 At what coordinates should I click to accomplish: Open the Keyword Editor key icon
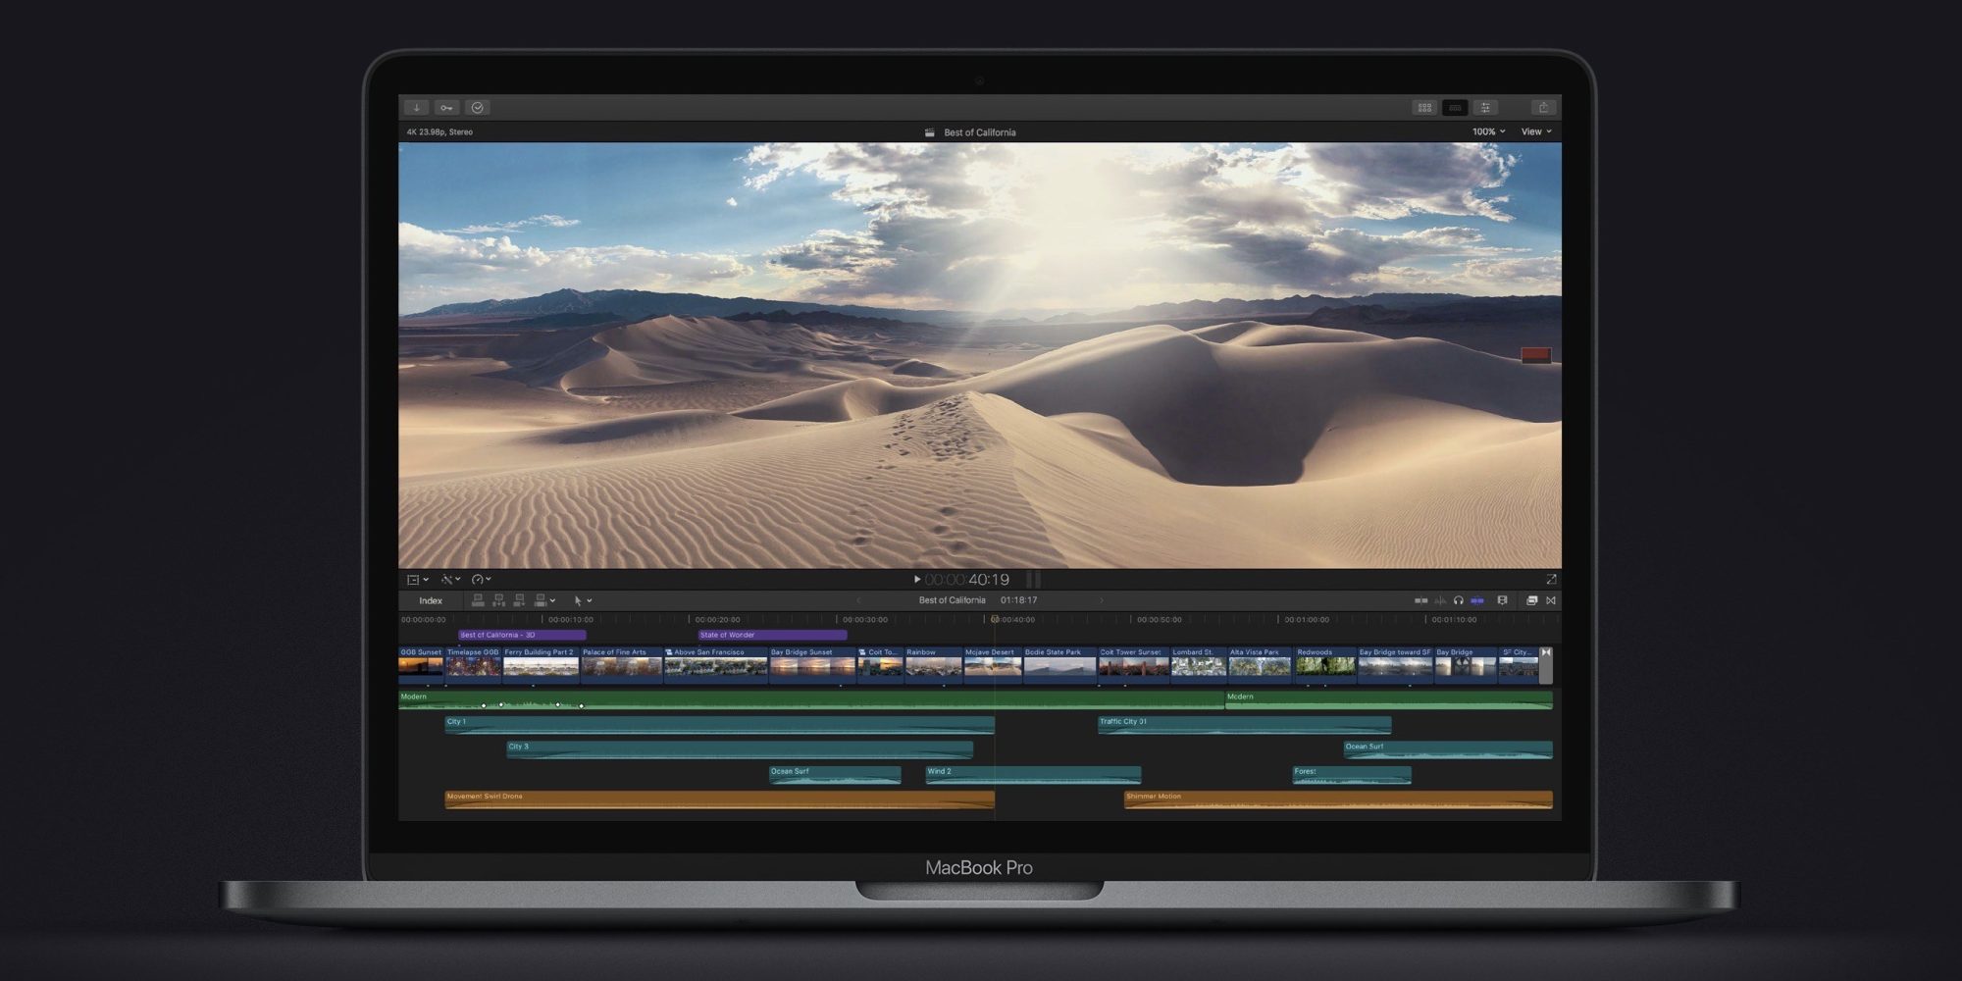446,108
